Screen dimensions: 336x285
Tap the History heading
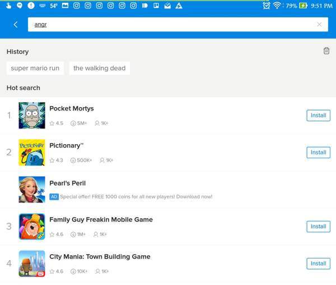pos(17,52)
